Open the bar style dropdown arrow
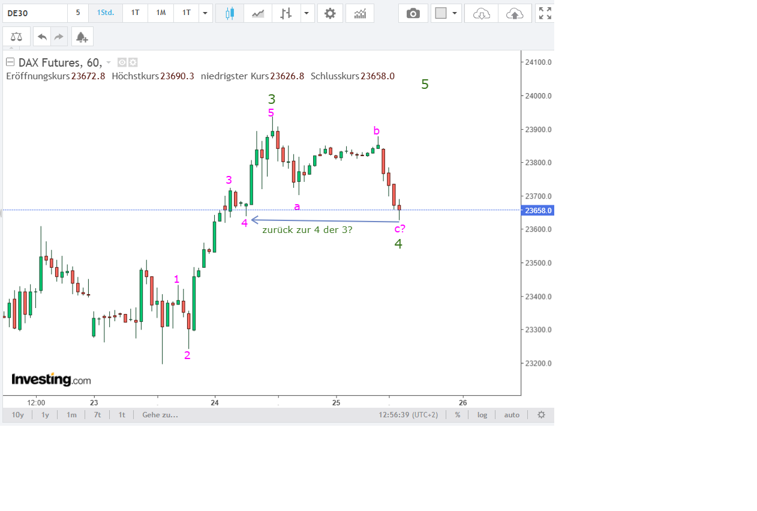The image size is (757, 511). (x=307, y=13)
